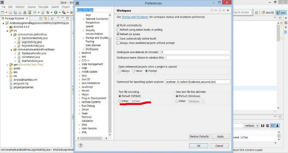Select Workspace in preferences tree
Viewport: 288px width, 153px height.
pos(92,49)
